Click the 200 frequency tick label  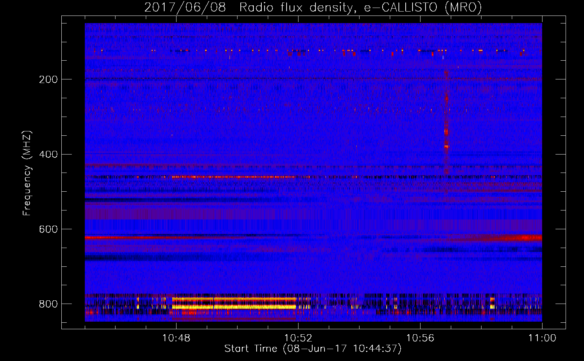tap(48, 79)
